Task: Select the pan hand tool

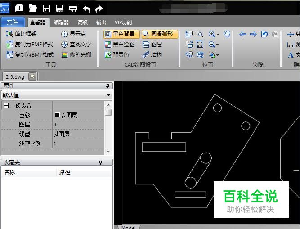Action: tap(227, 34)
